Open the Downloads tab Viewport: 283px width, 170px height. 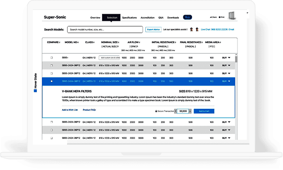click(173, 18)
